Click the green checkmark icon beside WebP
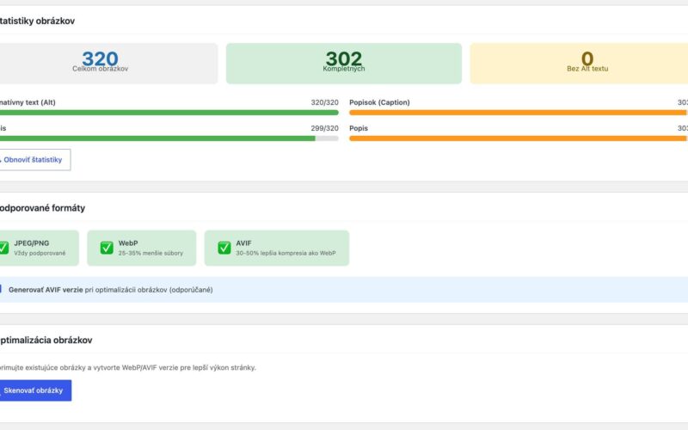This screenshot has height=430, width=688. [107, 248]
